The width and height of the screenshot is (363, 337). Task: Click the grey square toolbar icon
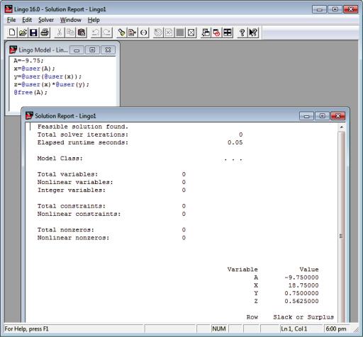pos(180,33)
